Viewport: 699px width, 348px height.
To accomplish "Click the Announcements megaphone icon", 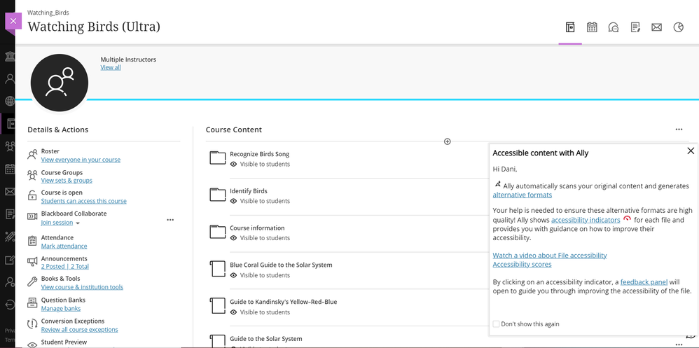I will pos(32,262).
